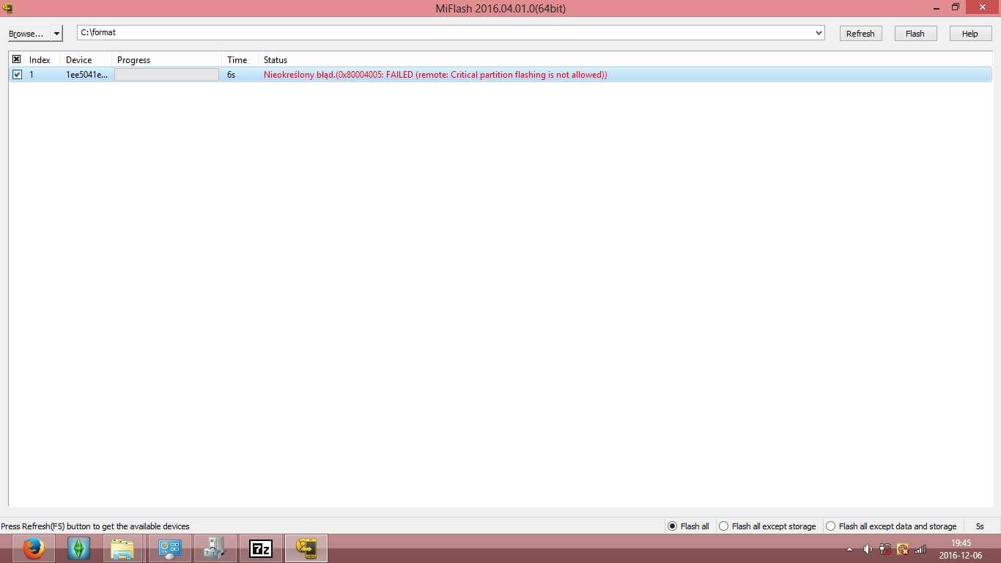The height and width of the screenshot is (563, 1001).
Task: Open Control Panel taskbar icon
Action: click(169, 548)
